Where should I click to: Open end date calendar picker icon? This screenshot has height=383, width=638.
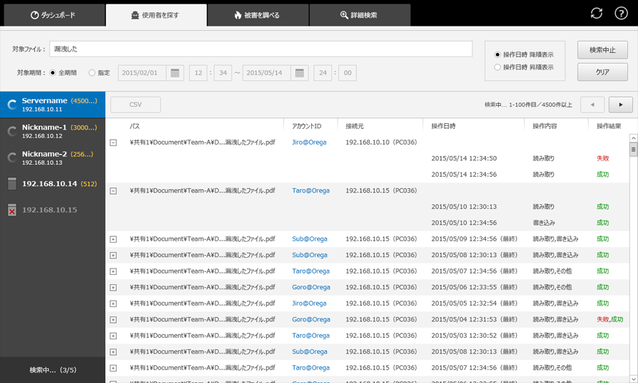coord(300,73)
